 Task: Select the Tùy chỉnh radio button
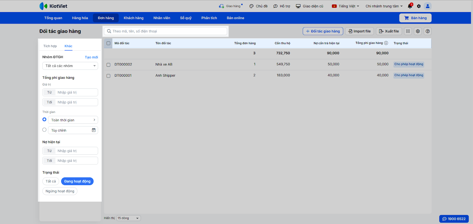[44, 130]
